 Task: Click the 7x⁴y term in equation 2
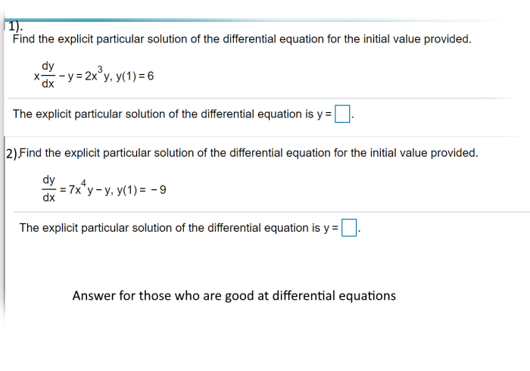[x=81, y=189]
